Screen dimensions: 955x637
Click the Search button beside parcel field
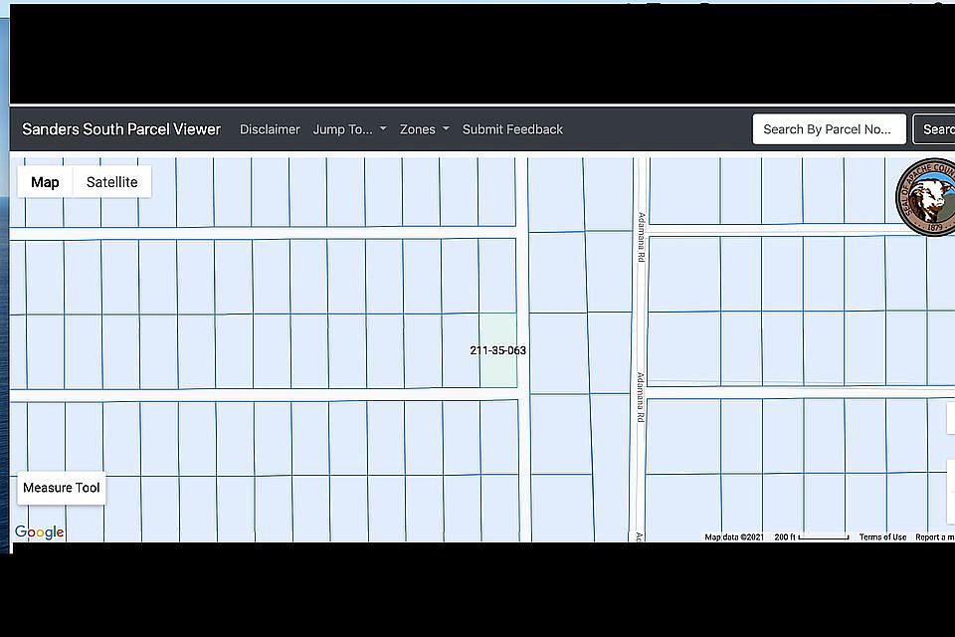point(934,129)
